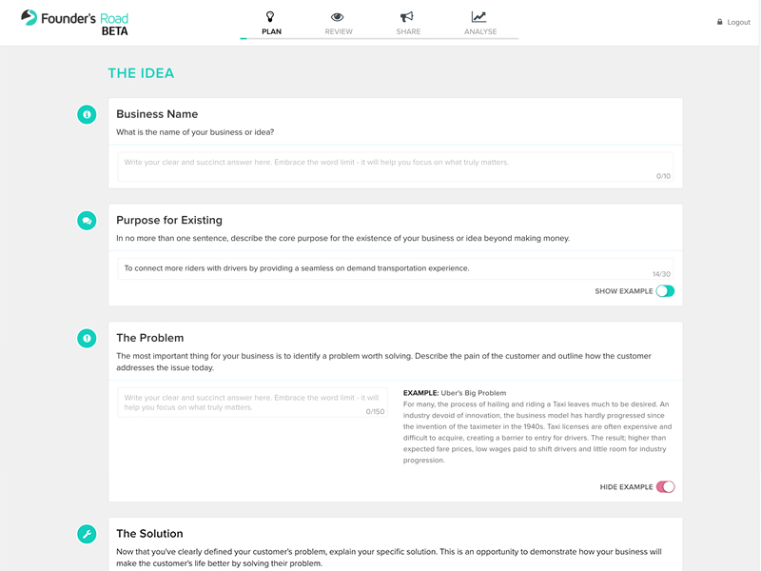Click the info icon beside Business Name
The height and width of the screenshot is (571, 761).
88,115
